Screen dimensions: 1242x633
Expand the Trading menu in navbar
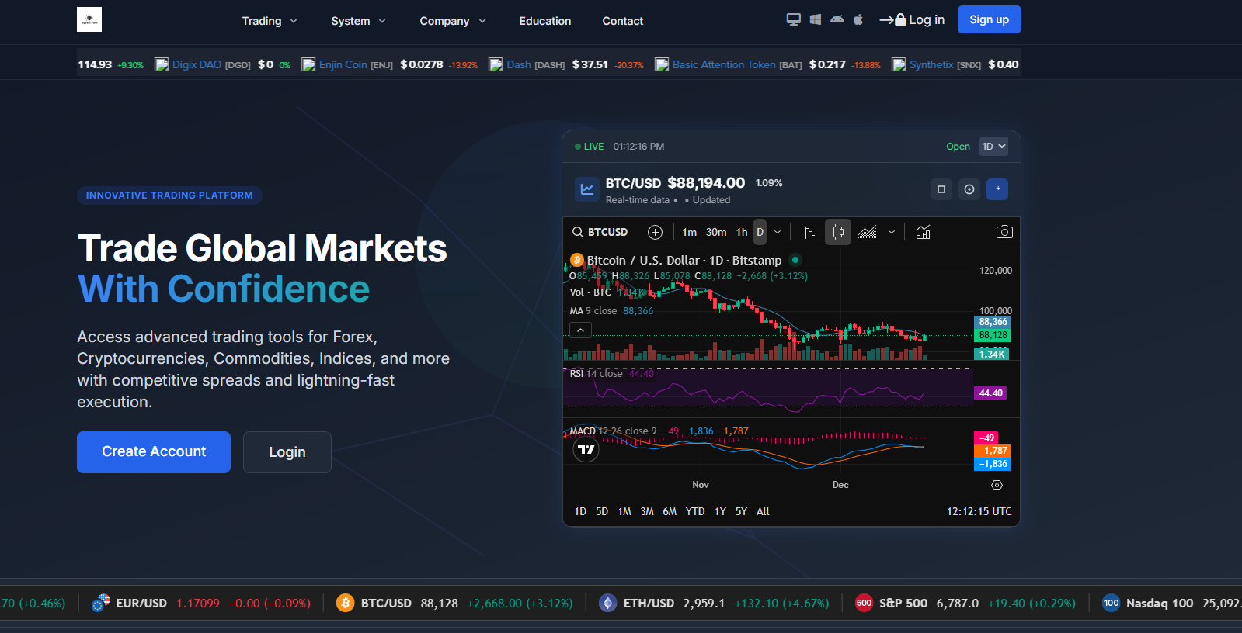(x=269, y=21)
